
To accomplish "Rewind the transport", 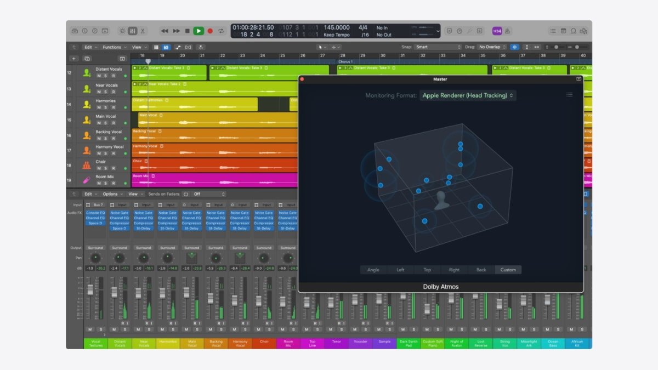I will pyautogui.click(x=164, y=31).
